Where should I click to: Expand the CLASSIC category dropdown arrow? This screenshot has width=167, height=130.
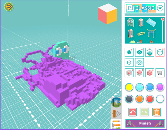pyautogui.click(x=160, y=8)
